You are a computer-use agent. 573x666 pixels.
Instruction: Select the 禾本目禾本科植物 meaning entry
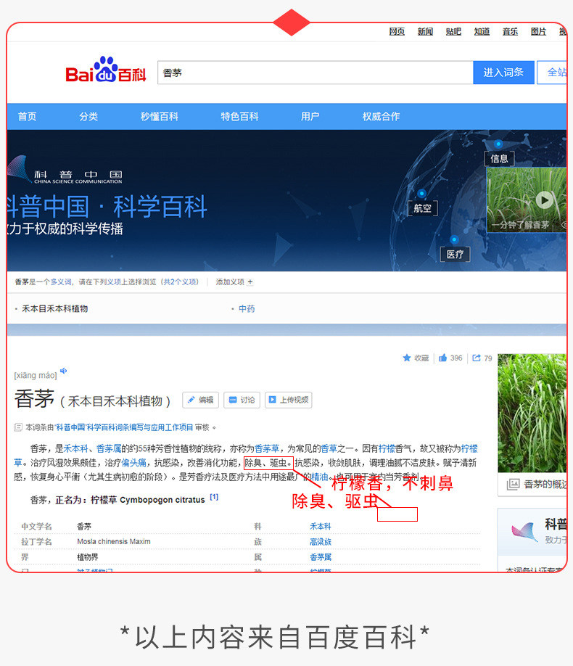point(55,309)
